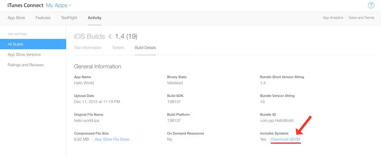Click the General Information section heading

point(98,66)
